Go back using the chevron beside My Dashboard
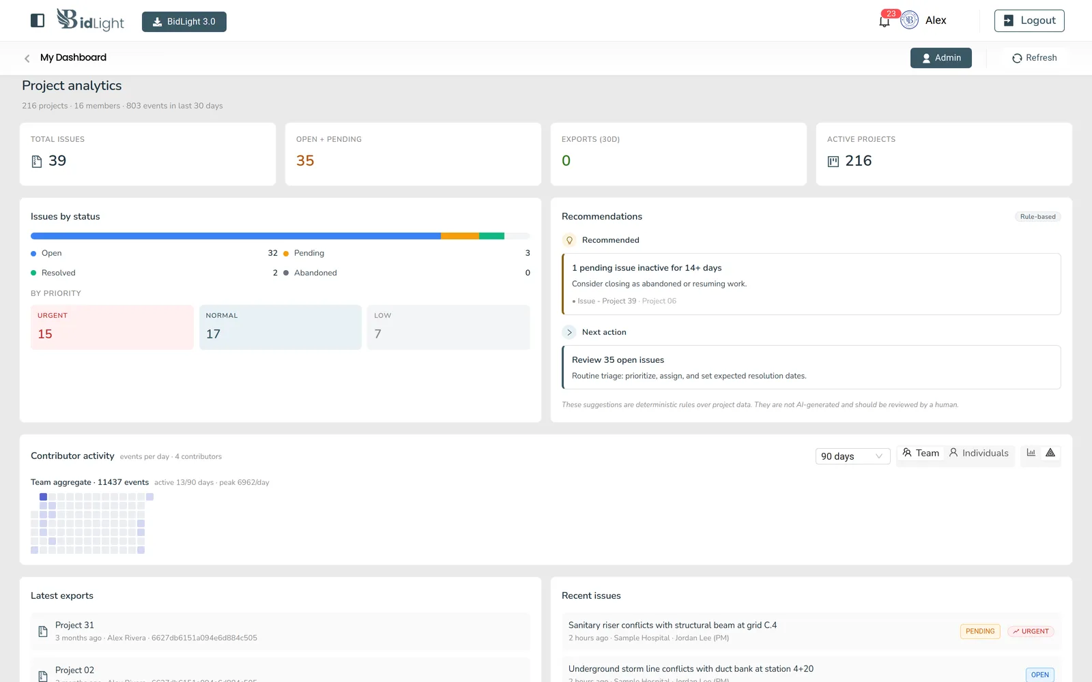 click(27, 59)
